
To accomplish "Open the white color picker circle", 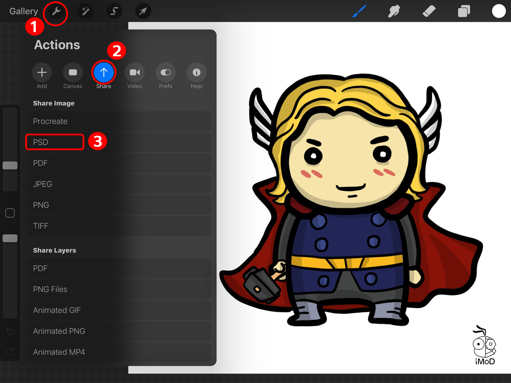I will pyautogui.click(x=499, y=11).
